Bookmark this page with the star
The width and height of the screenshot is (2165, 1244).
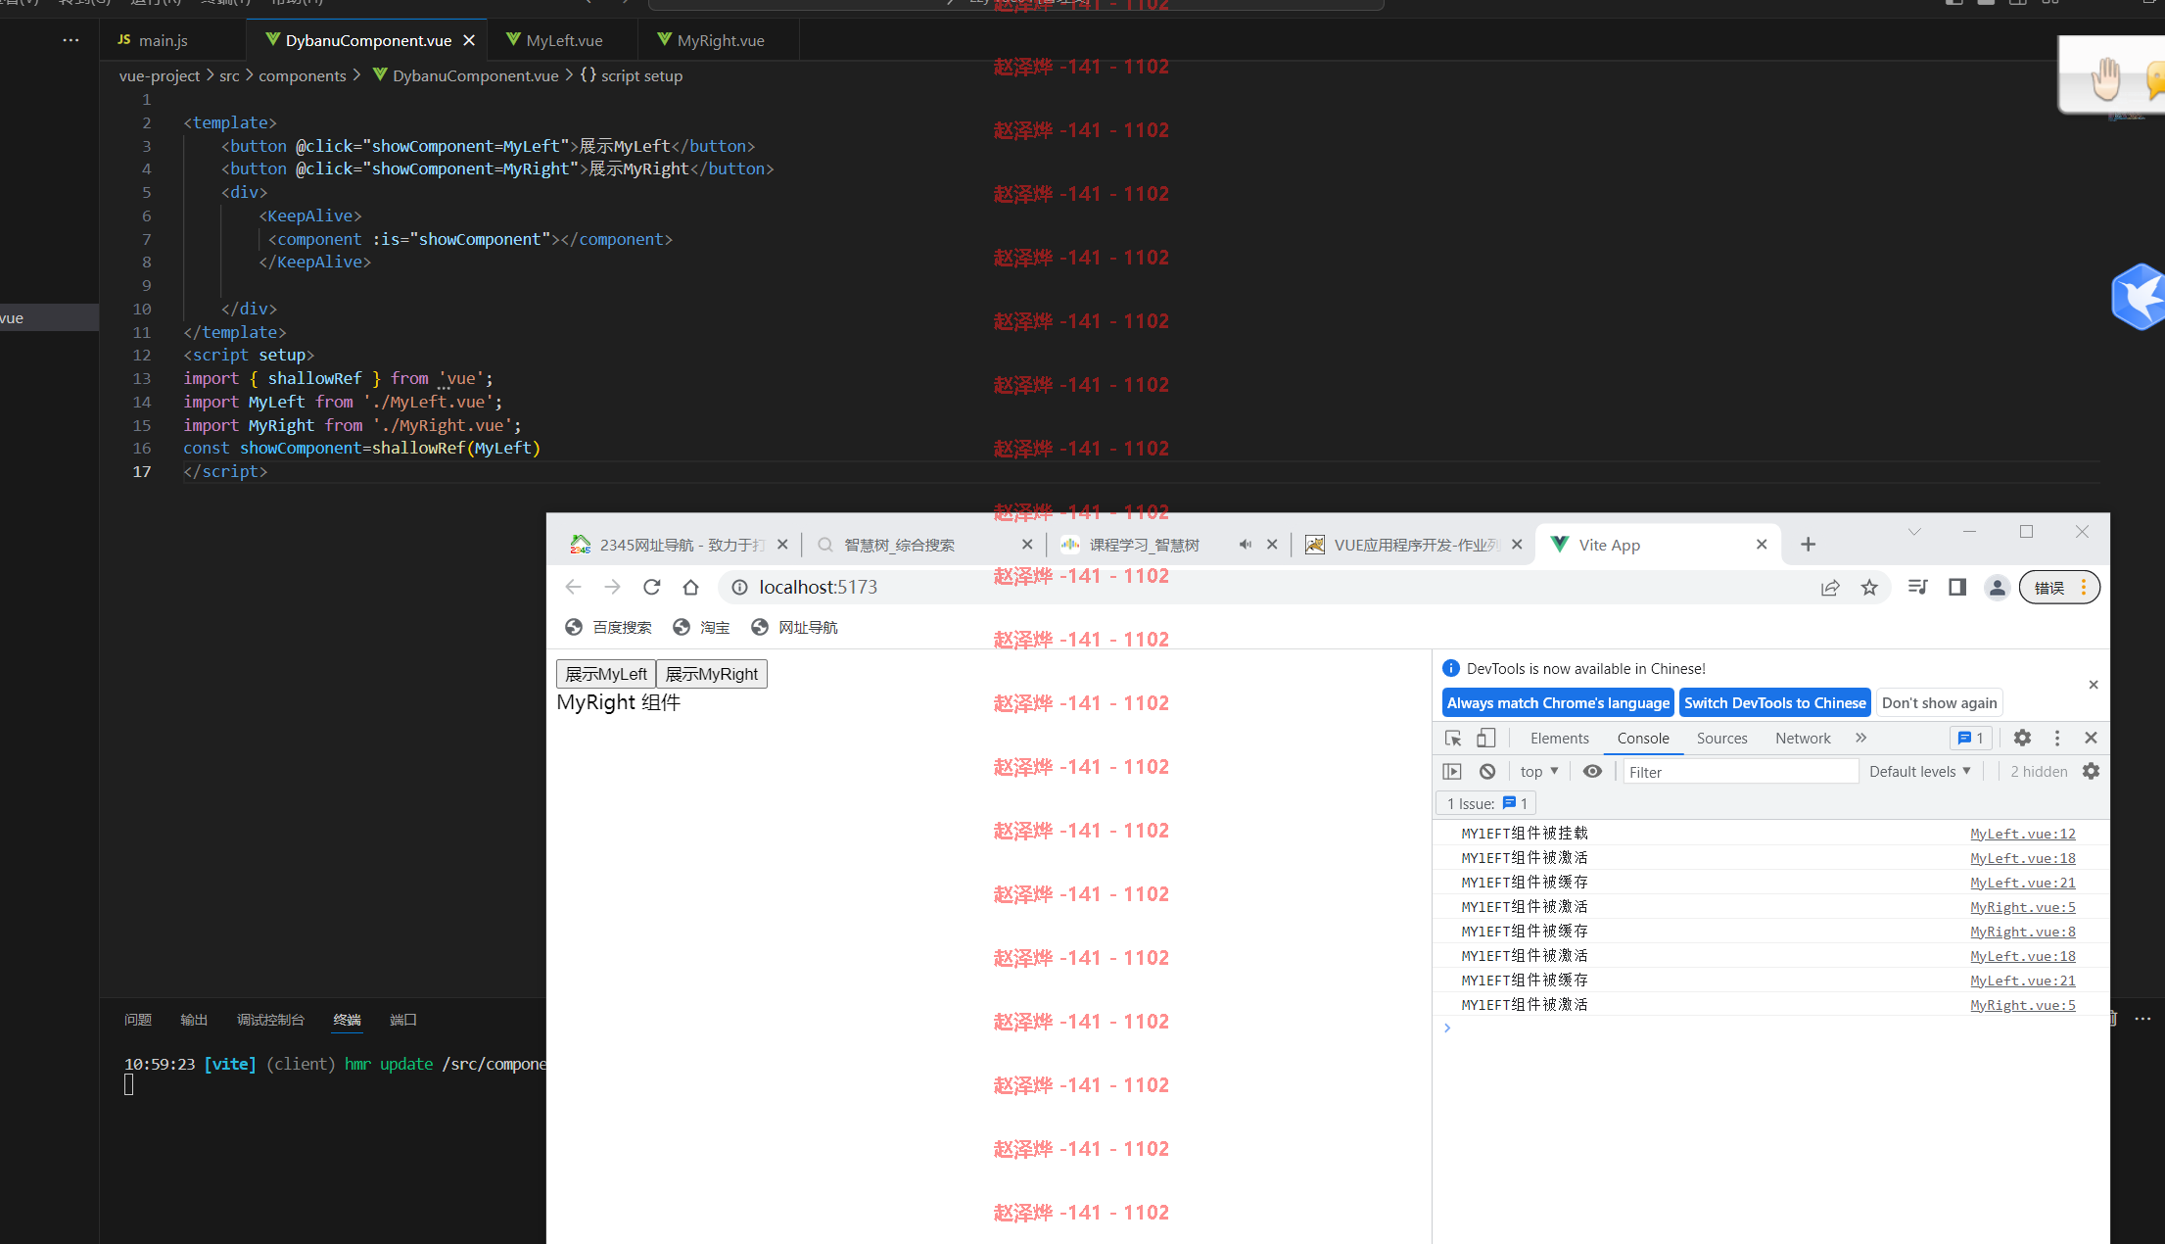[x=1869, y=587]
